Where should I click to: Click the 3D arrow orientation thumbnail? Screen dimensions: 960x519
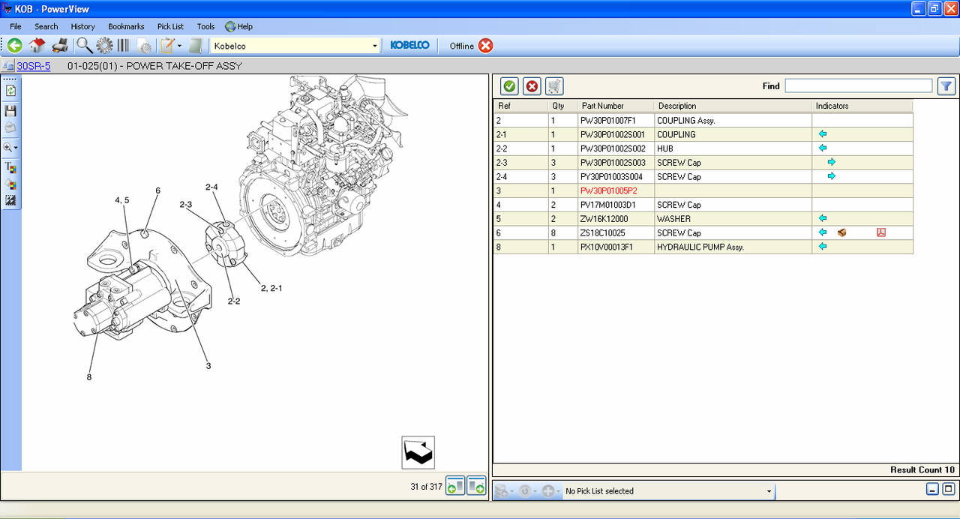418,452
